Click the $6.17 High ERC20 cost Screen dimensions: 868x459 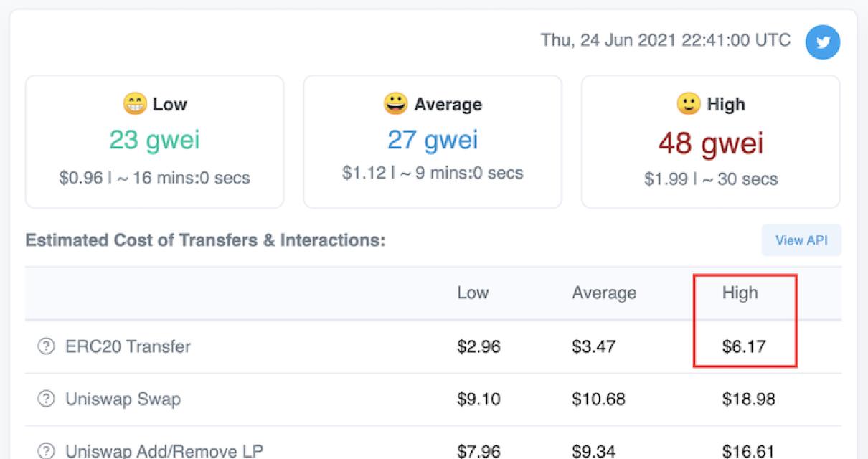pyautogui.click(x=744, y=347)
